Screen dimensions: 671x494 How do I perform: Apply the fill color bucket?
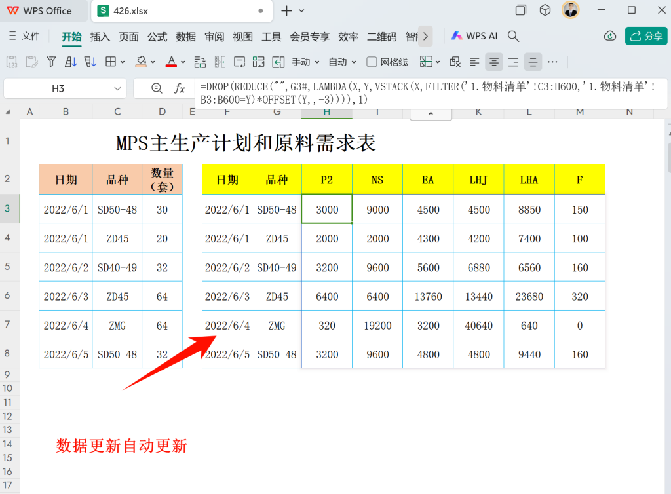click(141, 62)
